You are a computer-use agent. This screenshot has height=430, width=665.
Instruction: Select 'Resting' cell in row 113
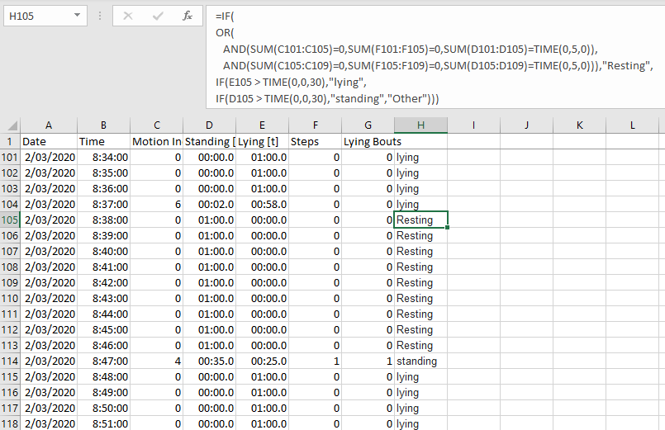[420, 345]
